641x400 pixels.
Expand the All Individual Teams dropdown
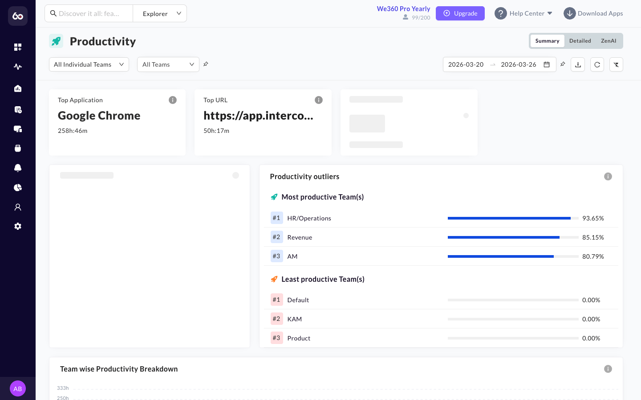coord(89,64)
